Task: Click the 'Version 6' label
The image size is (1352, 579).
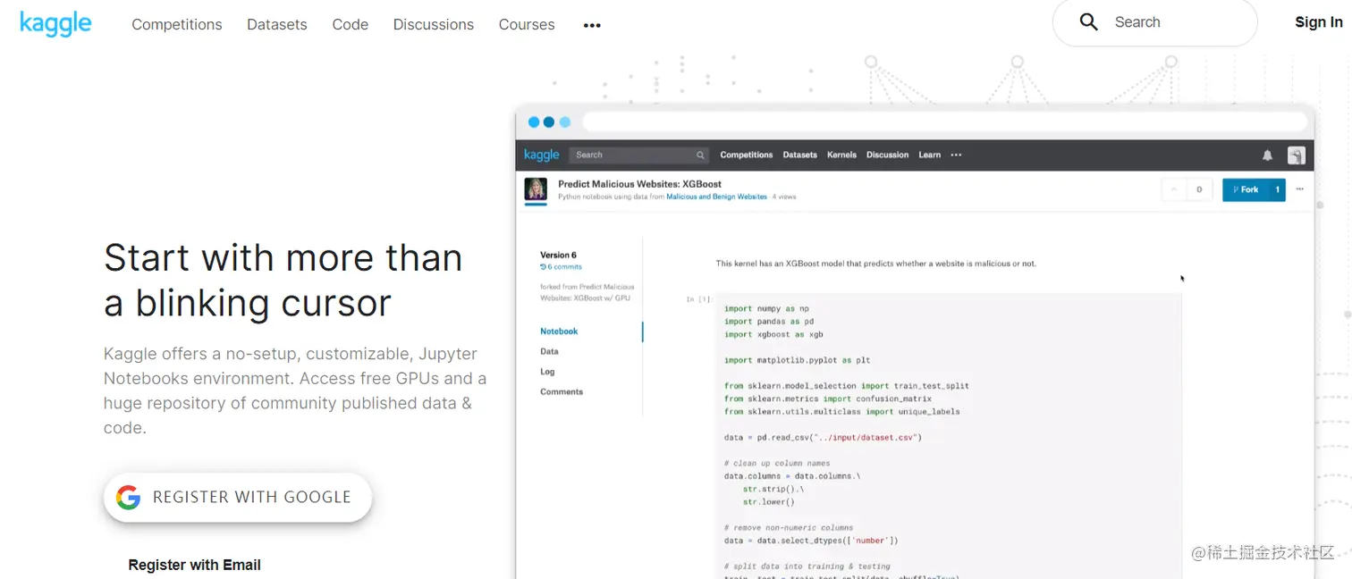Action: (559, 255)
